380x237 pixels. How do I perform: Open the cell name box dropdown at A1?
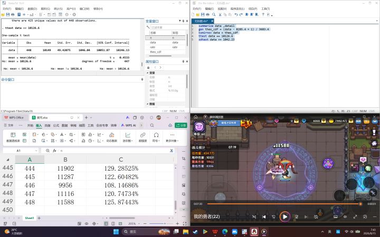(36, 151)
